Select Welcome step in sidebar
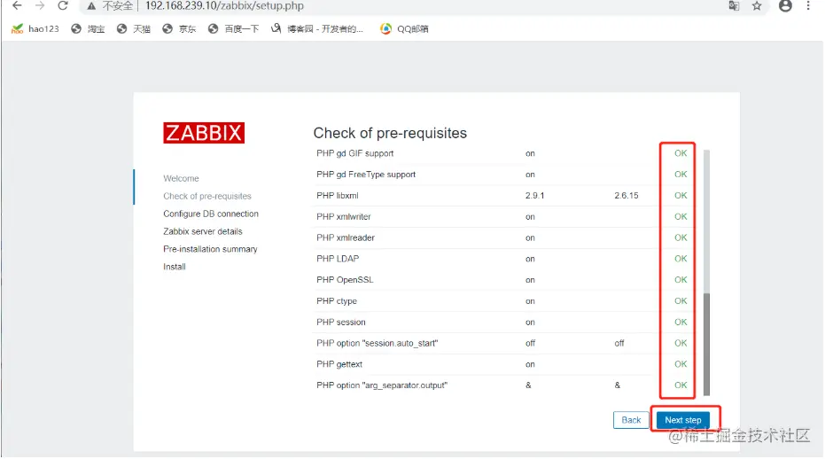The height and width of the screenshot is (459, 825). [181, 178]
